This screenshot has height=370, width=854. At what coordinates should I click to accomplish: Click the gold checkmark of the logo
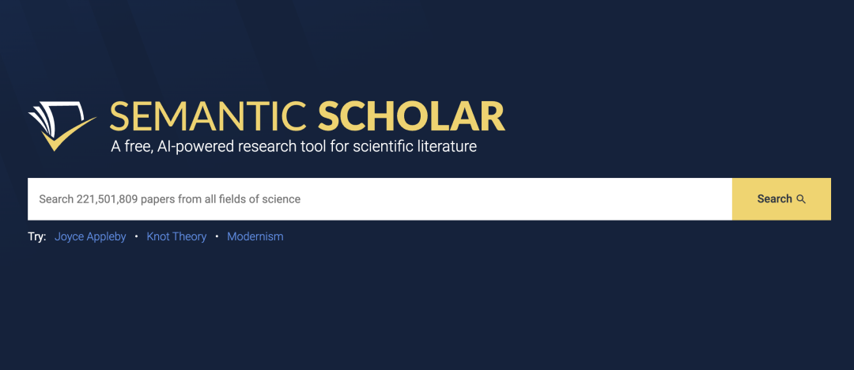click(67, 135)
